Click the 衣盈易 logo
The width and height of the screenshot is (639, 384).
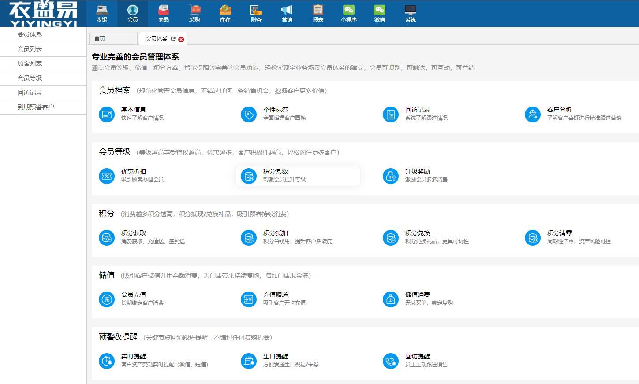pos(43,13)
